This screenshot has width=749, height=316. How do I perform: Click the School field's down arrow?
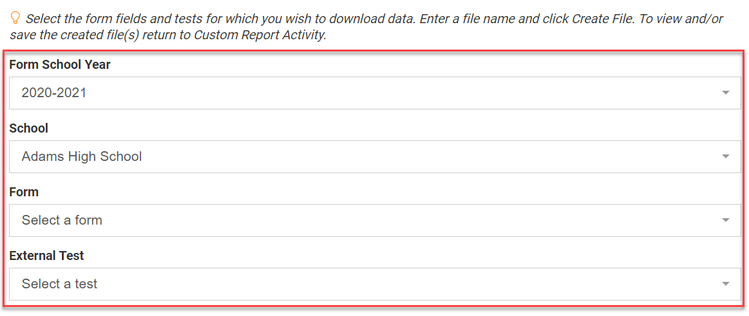point(726,156)
